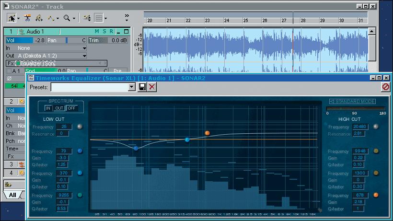Open the Zoom tool options arrow
The width and height of the screenshot is (393, 221).
tap(74, 18)
